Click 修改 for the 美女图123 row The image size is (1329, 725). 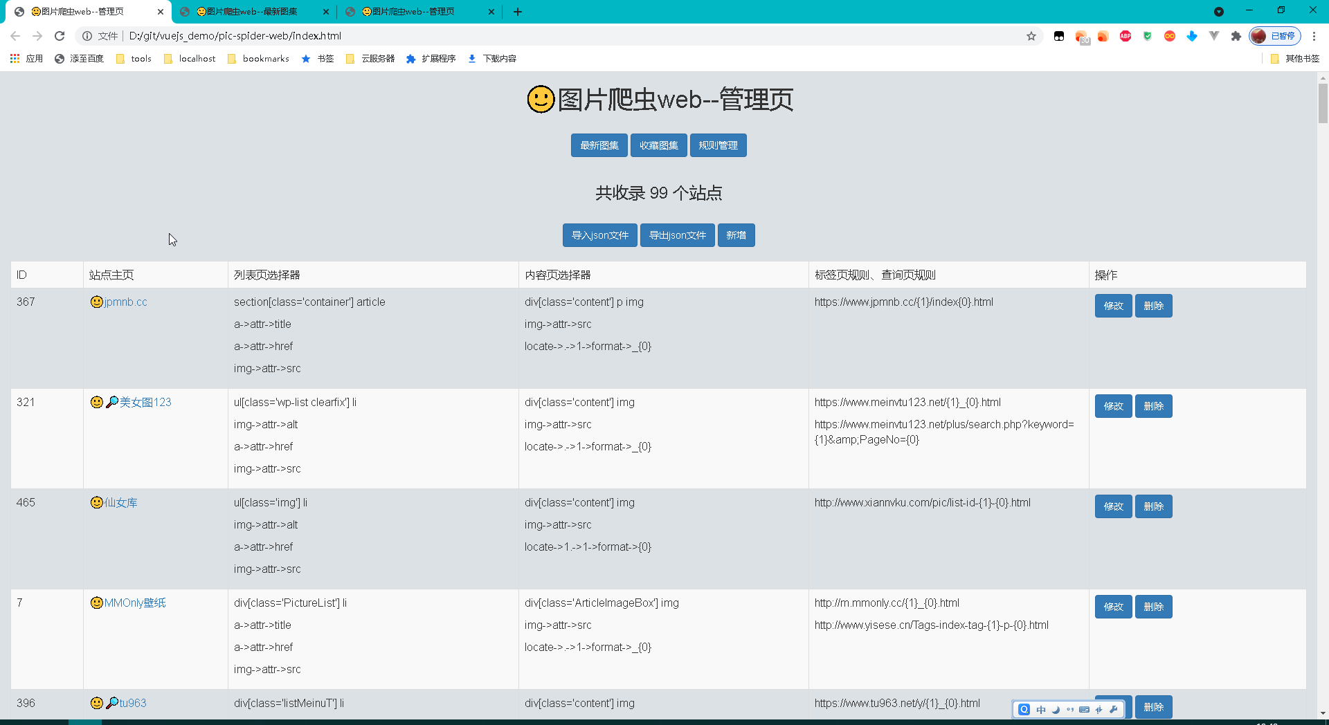coord(1114,406)
